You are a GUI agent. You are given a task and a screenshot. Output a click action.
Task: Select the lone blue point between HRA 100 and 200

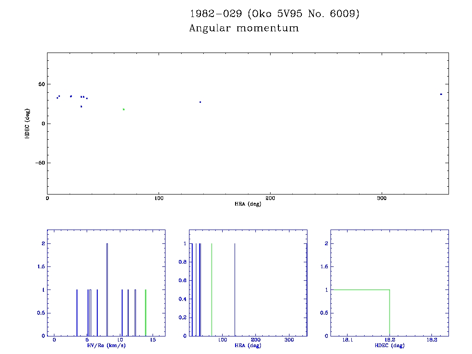tap(200, 102)
